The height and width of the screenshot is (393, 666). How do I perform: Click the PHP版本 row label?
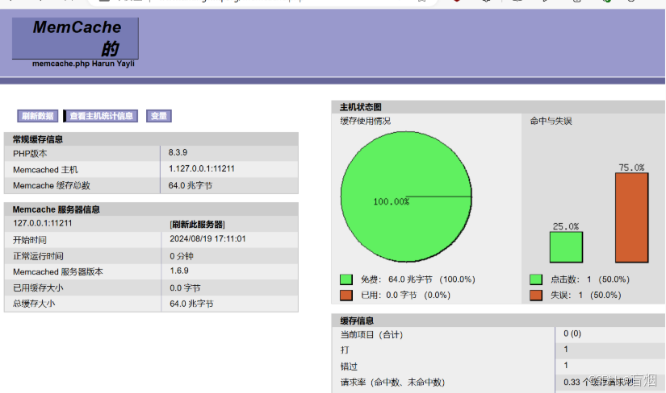click(30, 154)
